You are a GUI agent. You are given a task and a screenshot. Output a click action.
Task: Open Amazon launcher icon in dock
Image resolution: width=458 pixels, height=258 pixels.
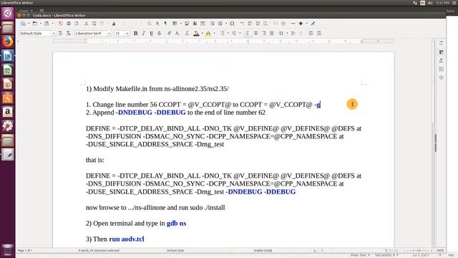coord(8,112)
